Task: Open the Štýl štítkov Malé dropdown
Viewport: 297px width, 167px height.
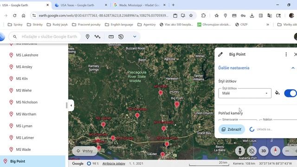Action: [245, 93]
